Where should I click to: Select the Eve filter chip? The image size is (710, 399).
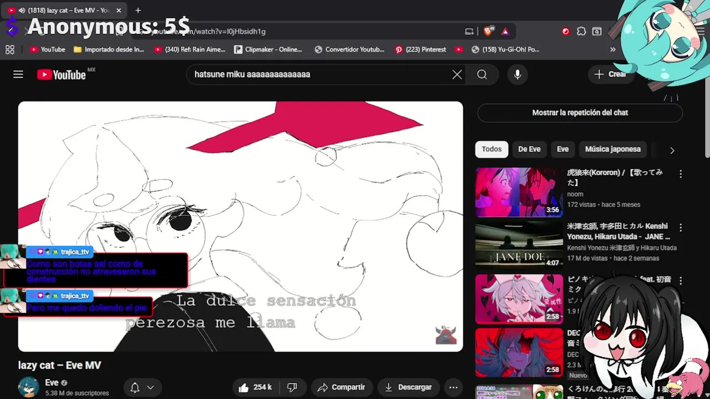562,149
